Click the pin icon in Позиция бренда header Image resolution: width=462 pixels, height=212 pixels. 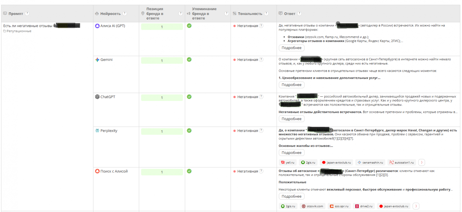click(143, 14)
